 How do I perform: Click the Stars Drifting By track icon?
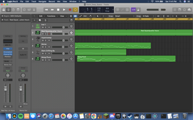pyautogui.click(x=38, y=52)
